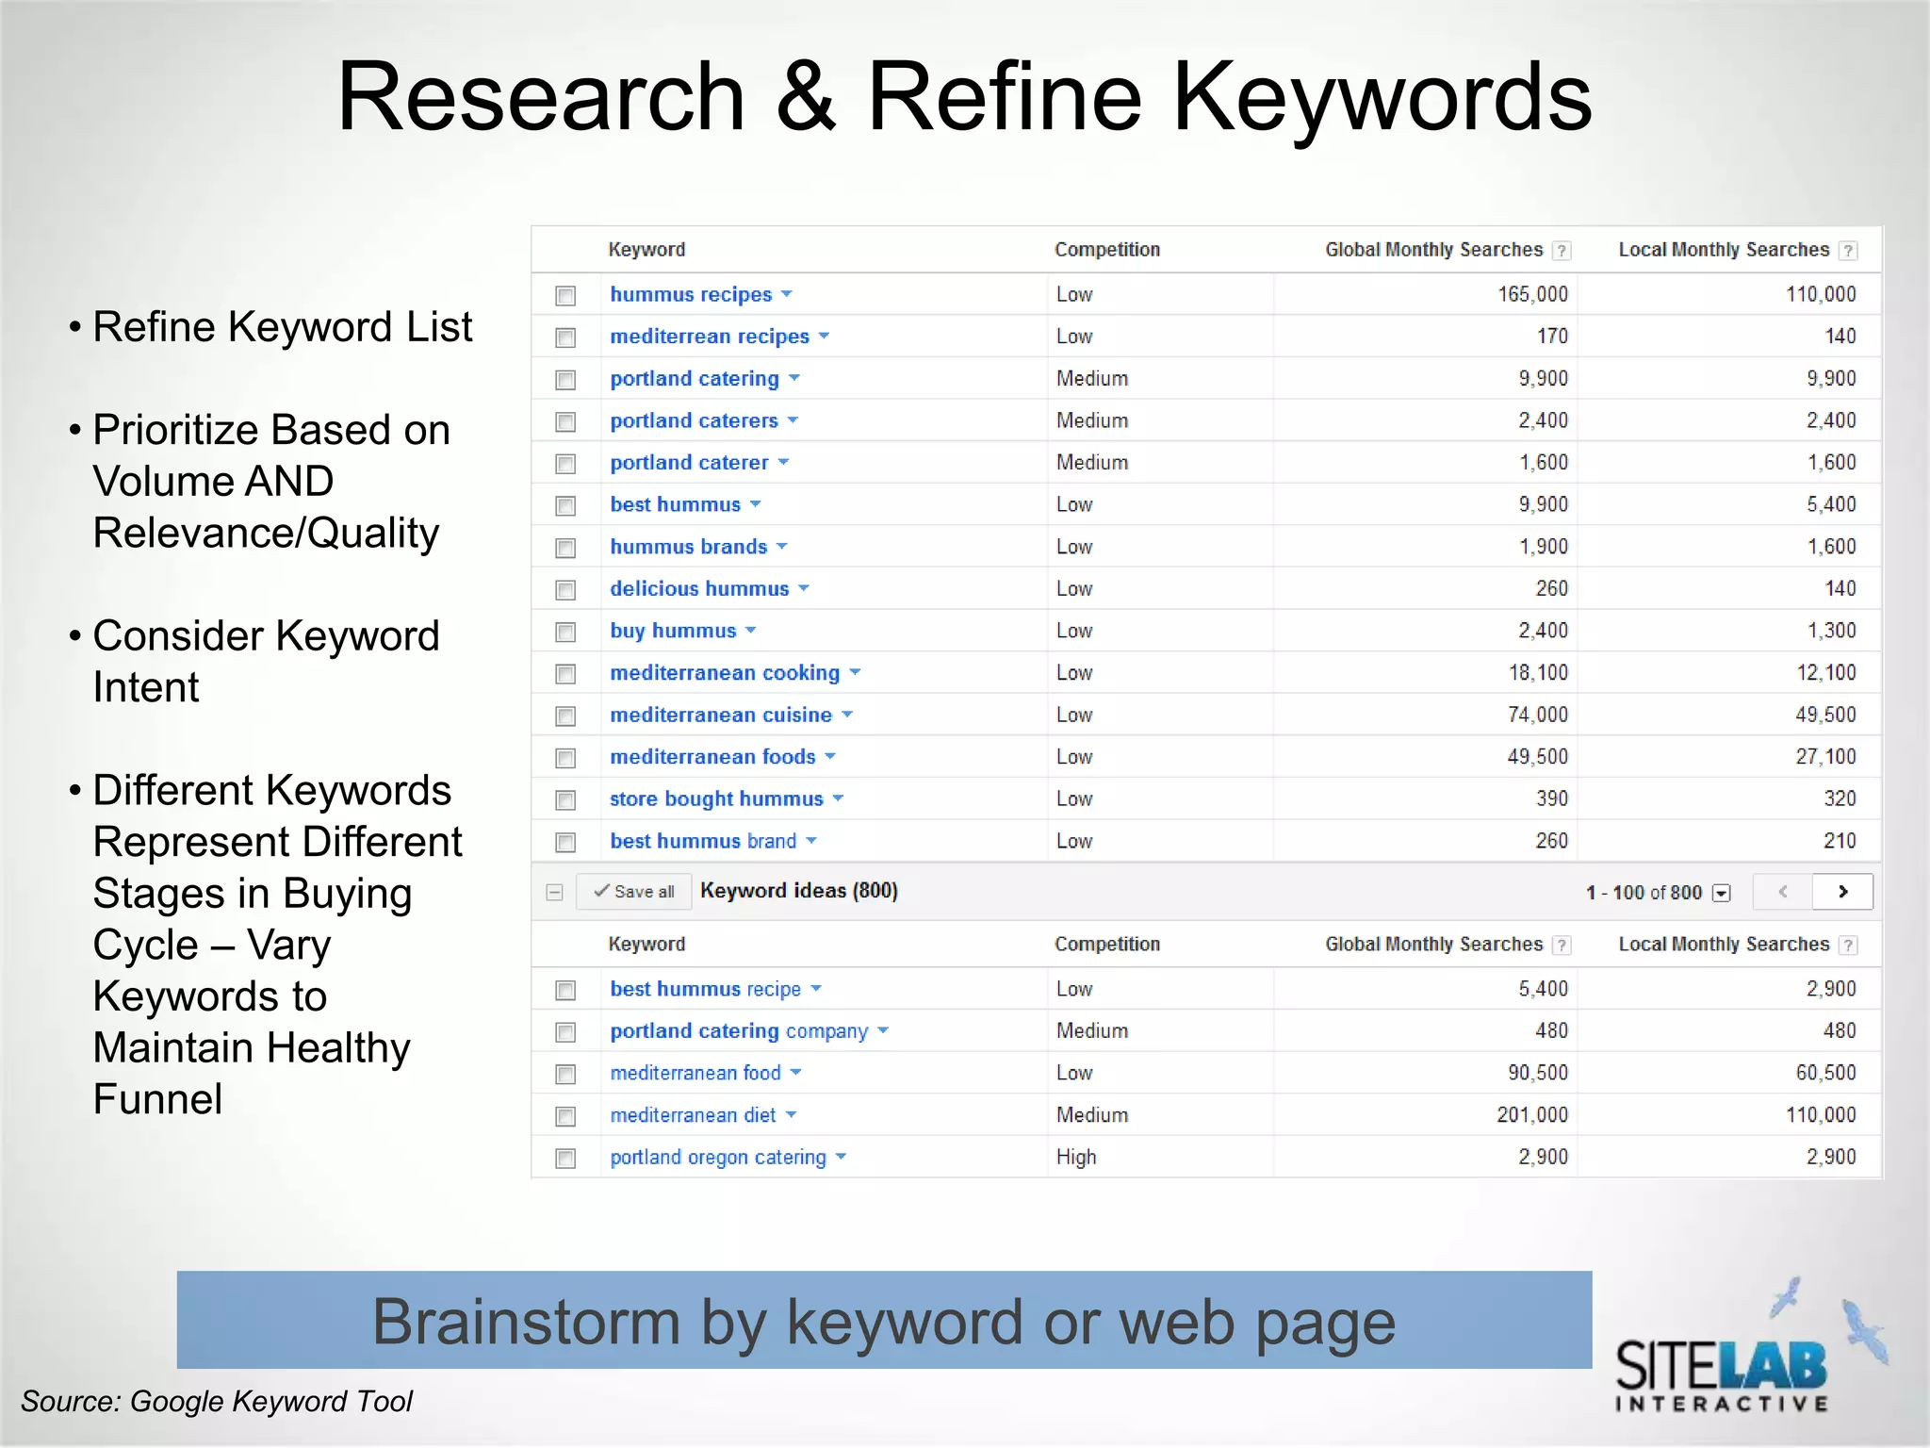Tick the mediterranean food checkbox
This screenshot has height=1448, width=1930.
point(565,1074)
